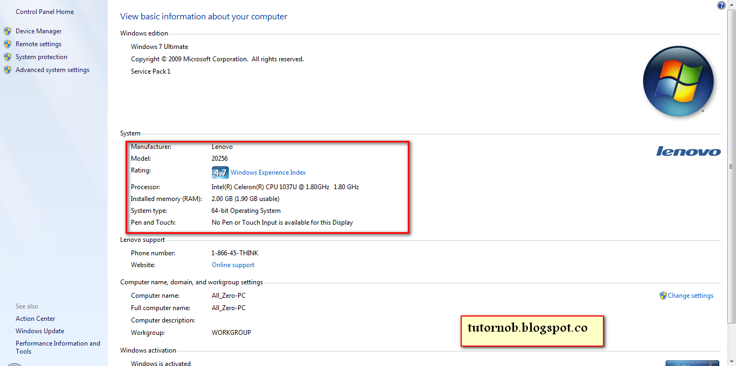Open Control Panel Home
Viewport: 736px width, 366px height.
tap(45, 12)
